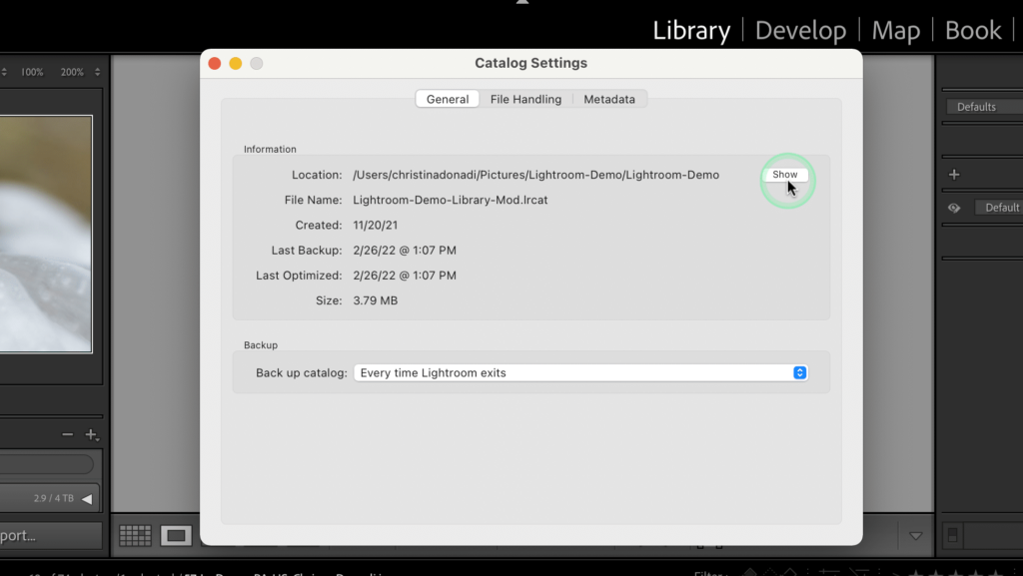Select the Grid view icon
This screenshot has height=576, width=1023.
point(135,535)
